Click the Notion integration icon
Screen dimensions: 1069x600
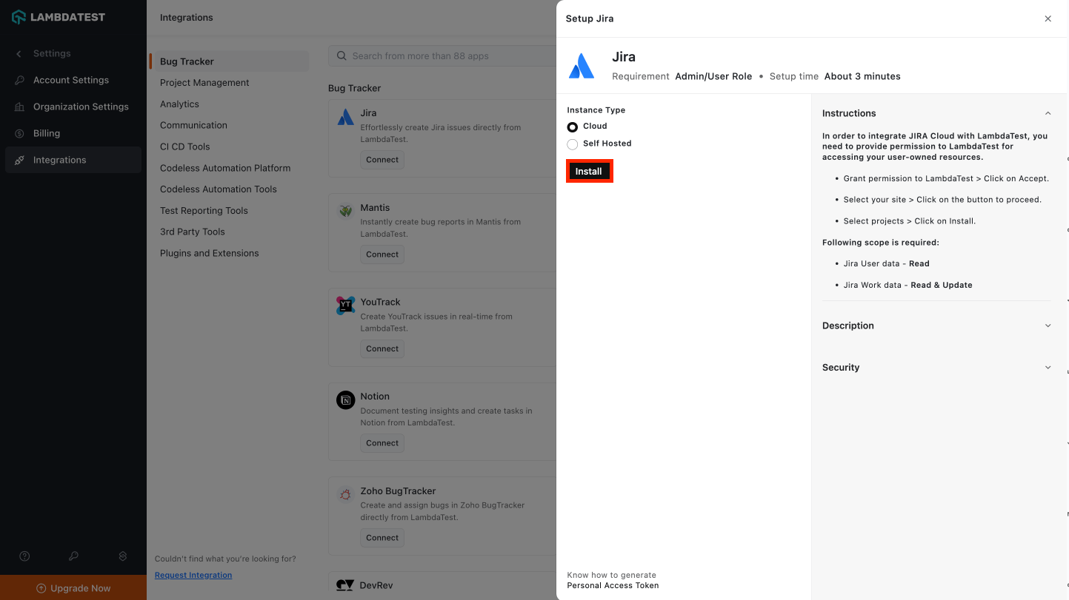(345, 400)
